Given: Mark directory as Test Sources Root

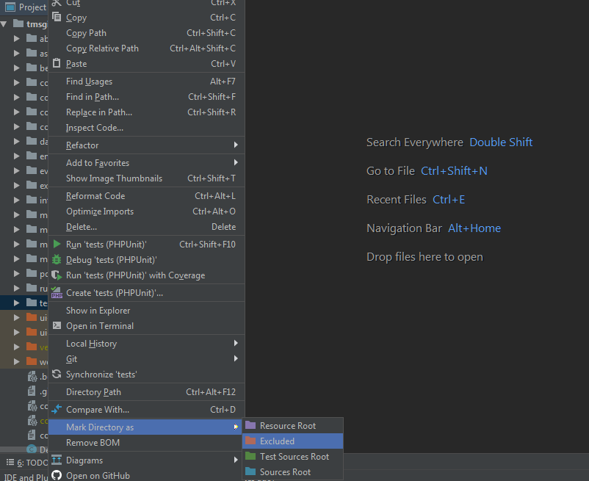Looking at the screenshot, I should tap(292, 456).
